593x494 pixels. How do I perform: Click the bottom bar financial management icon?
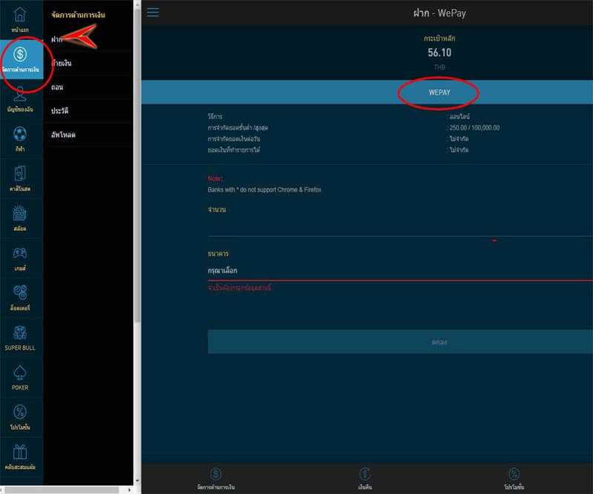216,474
